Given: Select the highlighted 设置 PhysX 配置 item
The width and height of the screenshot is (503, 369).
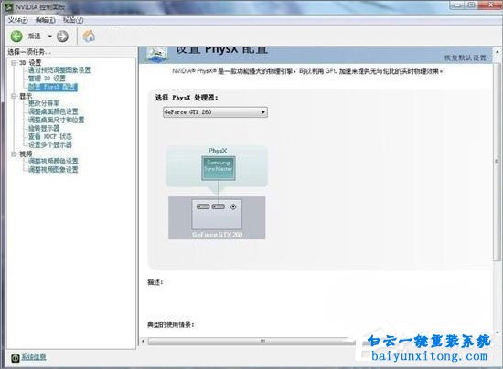Looking at the screenshot, I should (x=53, y=87).
